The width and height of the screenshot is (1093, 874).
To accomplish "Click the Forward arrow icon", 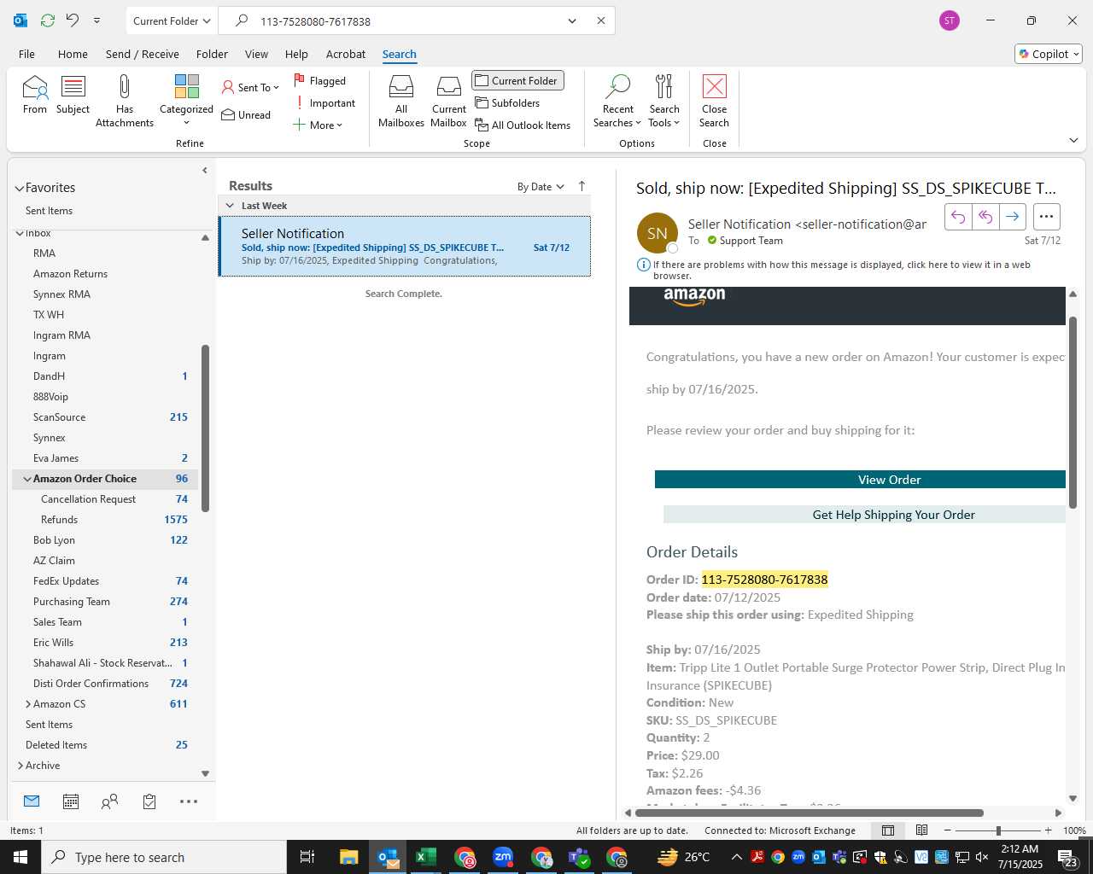I will pos(1012,217).
